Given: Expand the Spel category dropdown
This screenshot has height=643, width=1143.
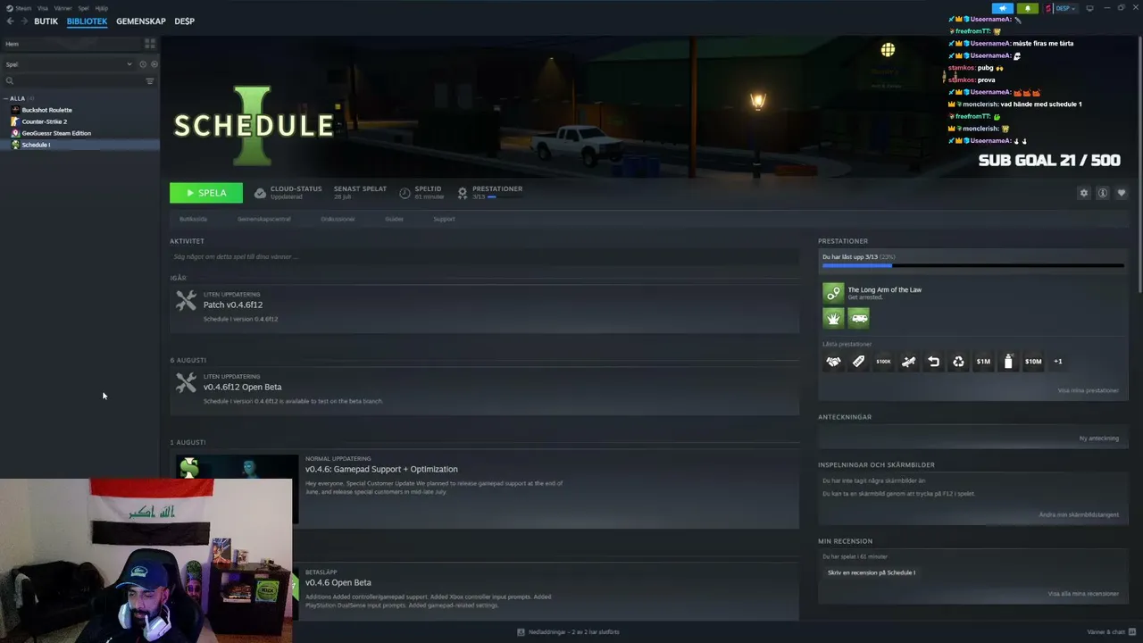Looking at the screenshot, I should [69, 64].
